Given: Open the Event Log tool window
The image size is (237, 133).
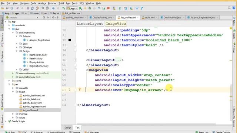Looking at the screenshot, I should click(202, 132).
